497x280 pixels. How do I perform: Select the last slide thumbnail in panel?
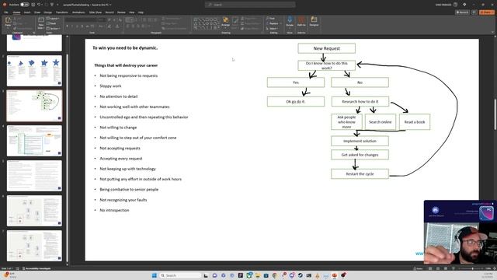[x=34, y=246]
